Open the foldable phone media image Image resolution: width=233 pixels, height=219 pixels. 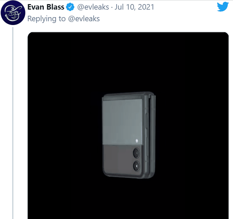(x=128, y=125)
